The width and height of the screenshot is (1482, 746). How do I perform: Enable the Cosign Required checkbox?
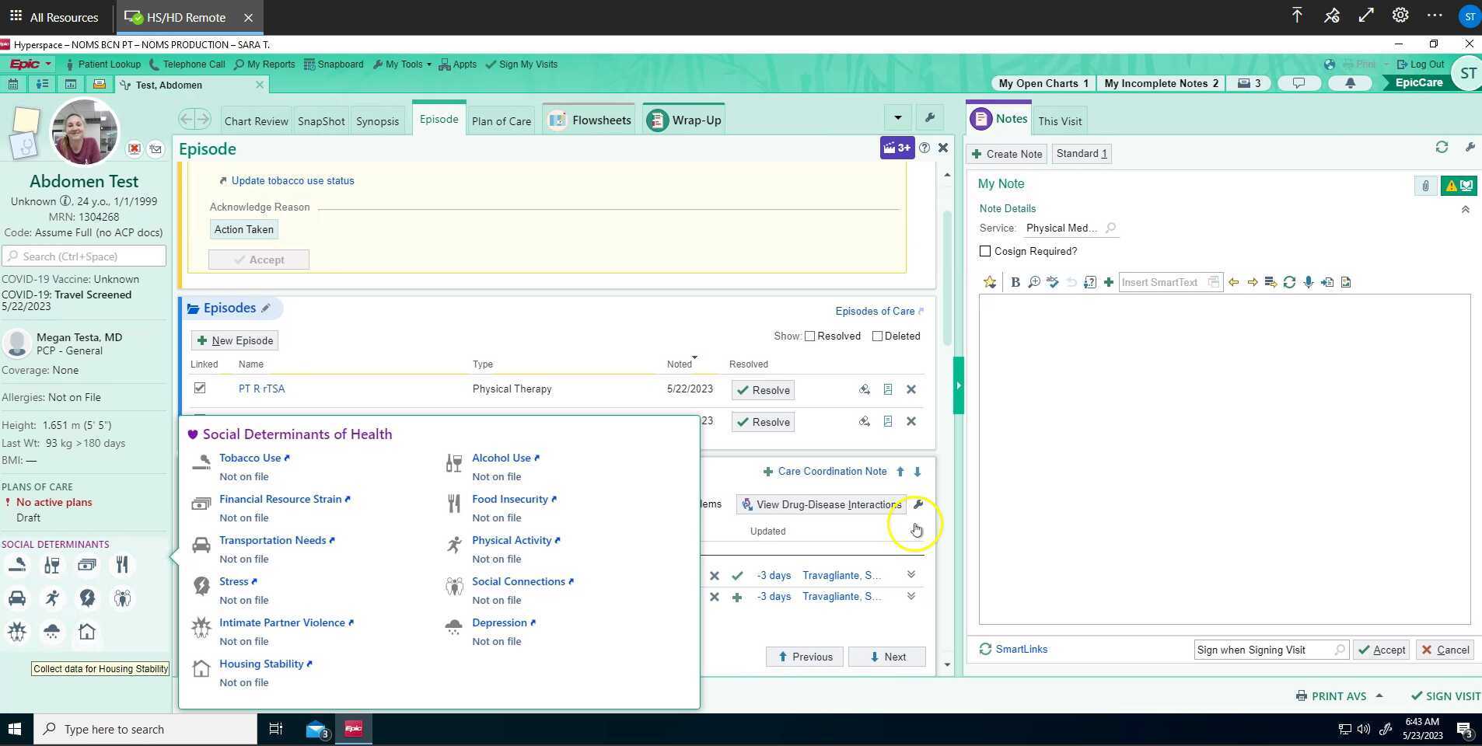tap(985, 252)
